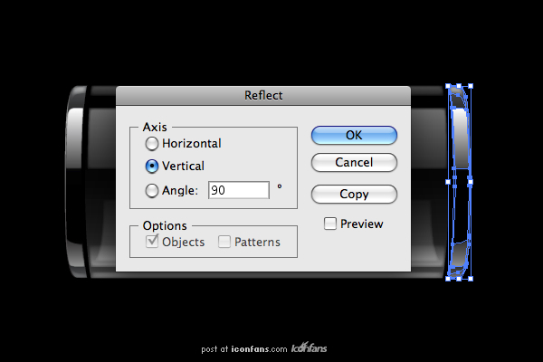This screenshot has height=362, width=543.
Task: Click the top-center bounding box handle
Action: (x=459, y=86)
